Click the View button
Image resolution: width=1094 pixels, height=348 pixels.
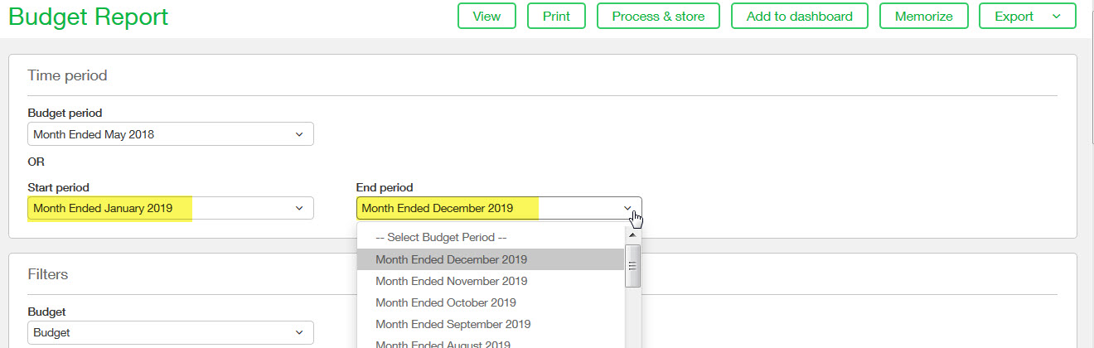coord(486,17)
